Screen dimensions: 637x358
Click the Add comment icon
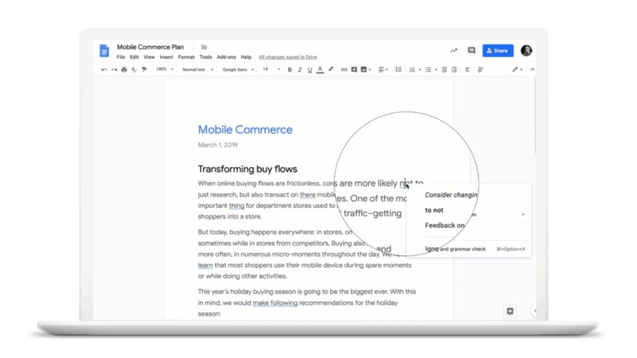(354, 70)
